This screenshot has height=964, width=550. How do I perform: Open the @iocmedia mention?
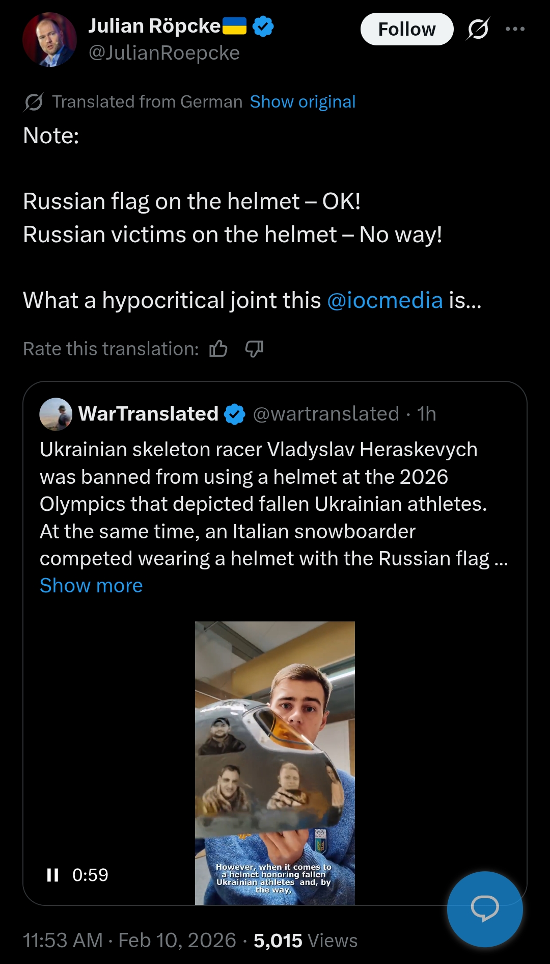point(384,300)
